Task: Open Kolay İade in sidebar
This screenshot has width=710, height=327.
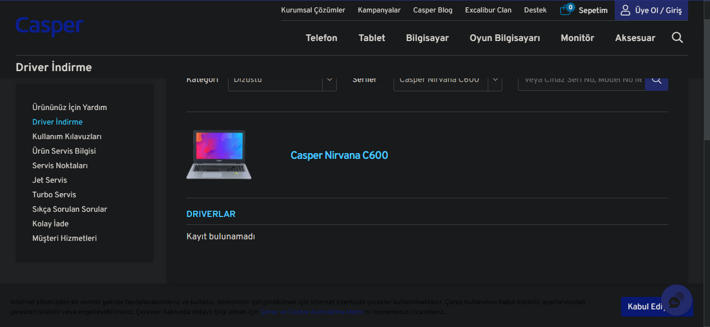Action: click(50, 224)
